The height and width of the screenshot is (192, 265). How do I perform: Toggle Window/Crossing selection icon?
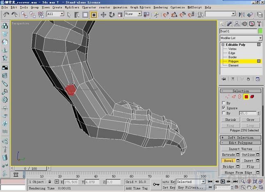94,15
